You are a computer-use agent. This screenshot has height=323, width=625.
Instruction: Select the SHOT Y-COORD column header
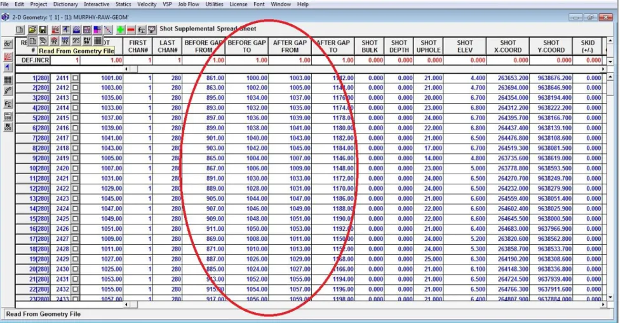(x=551, y=46)
